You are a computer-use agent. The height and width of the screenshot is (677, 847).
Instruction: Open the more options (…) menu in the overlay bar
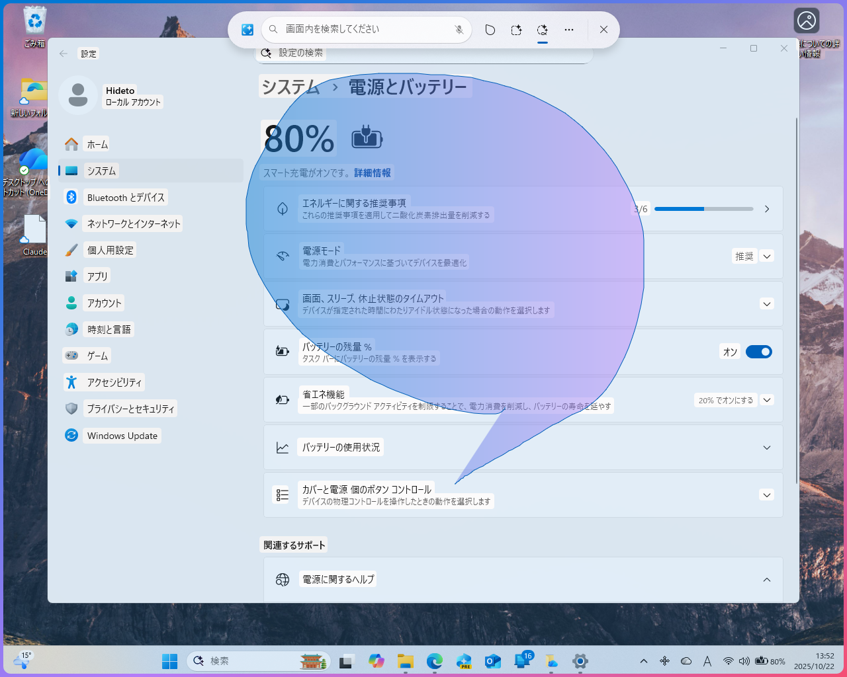tap(569, 30)
